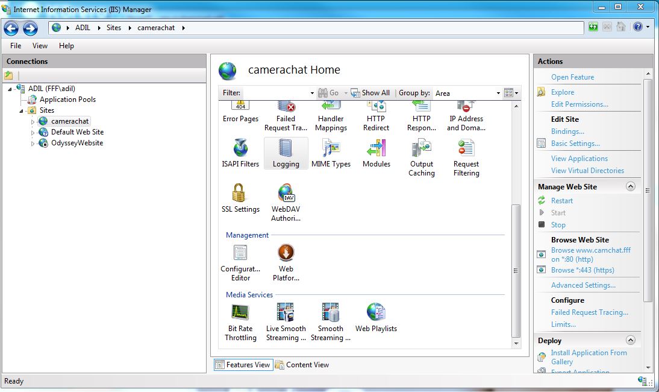Click inside the Filter text field
Image resolution: width=659 pixels, height=392 pixels.
click(x=275, y=93)
